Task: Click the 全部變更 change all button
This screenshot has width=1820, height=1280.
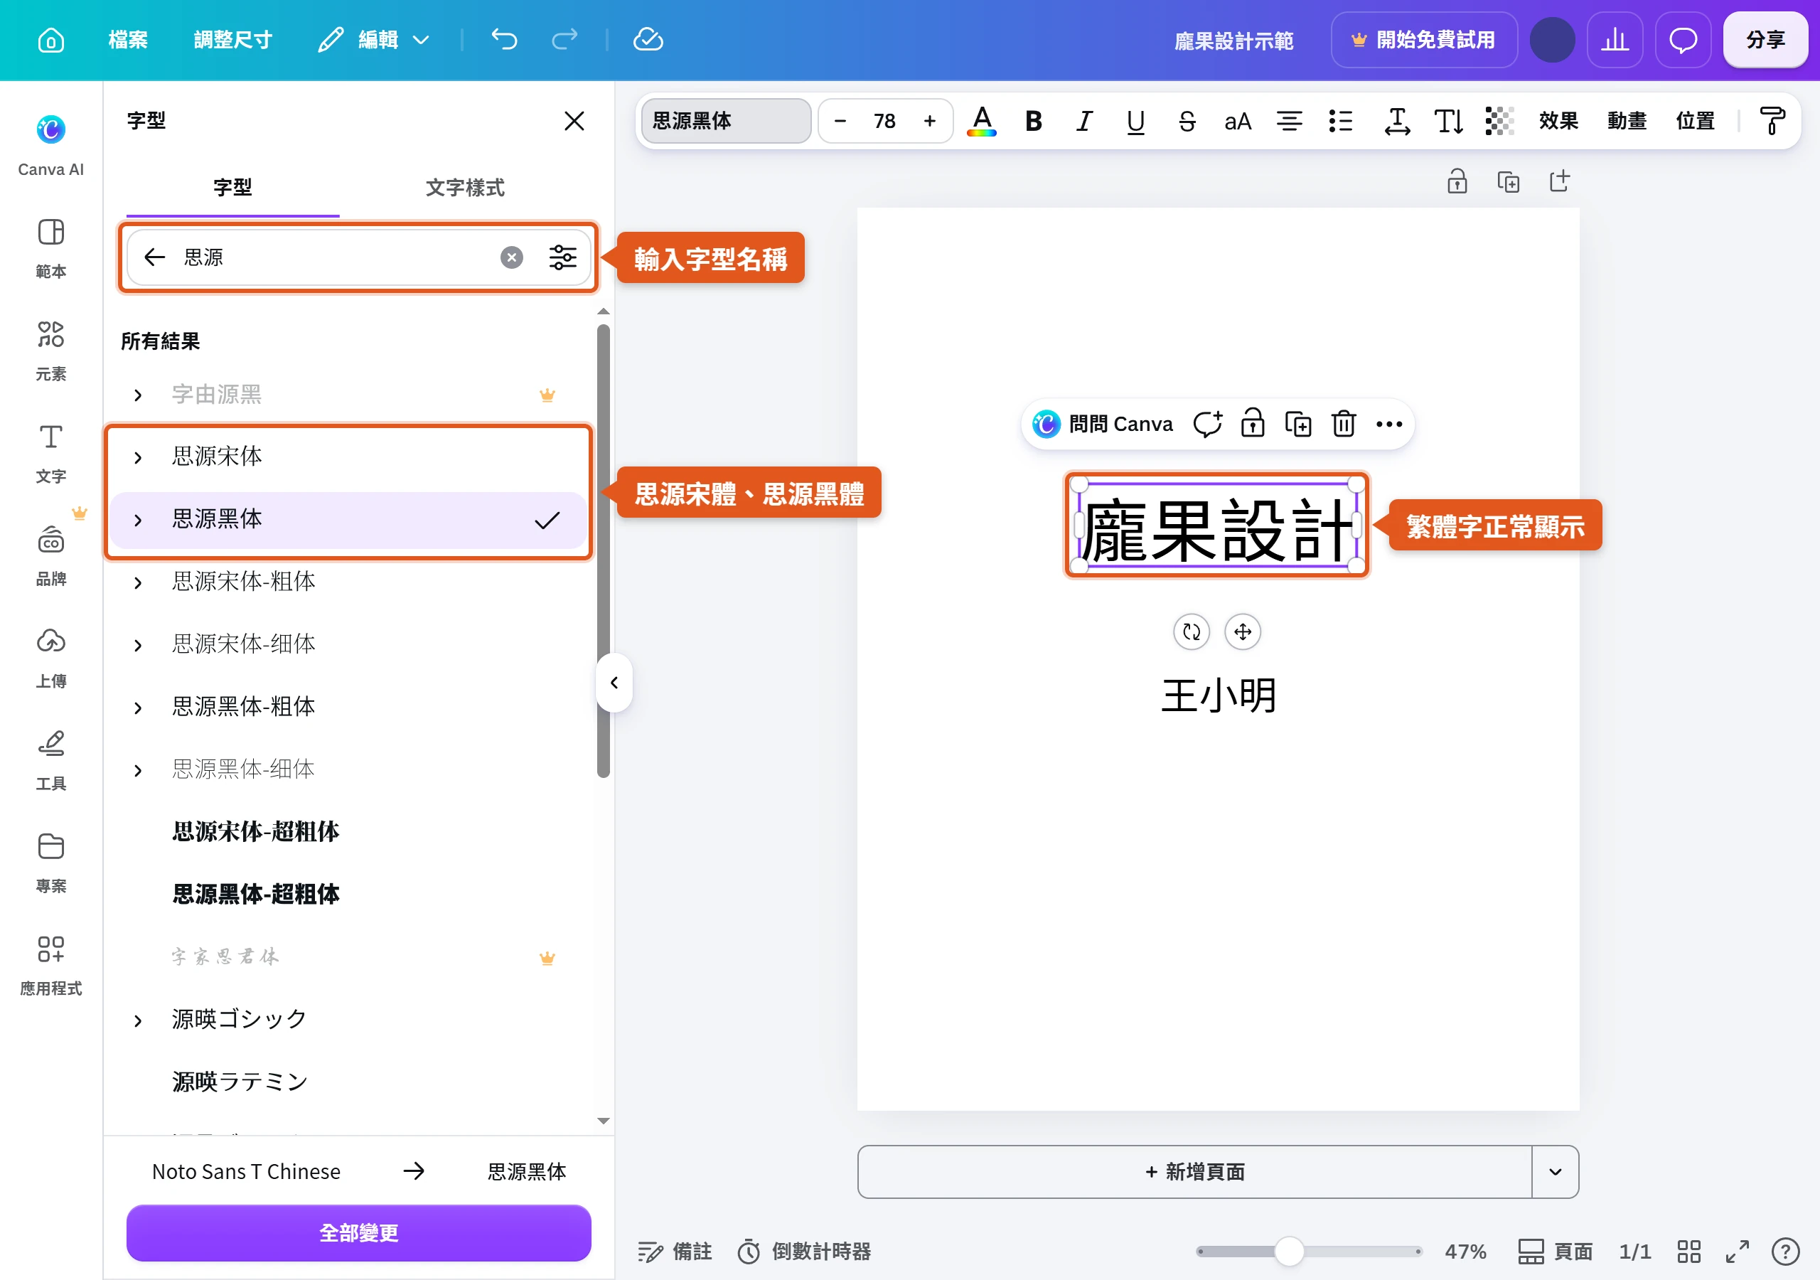Action: 358,1232
